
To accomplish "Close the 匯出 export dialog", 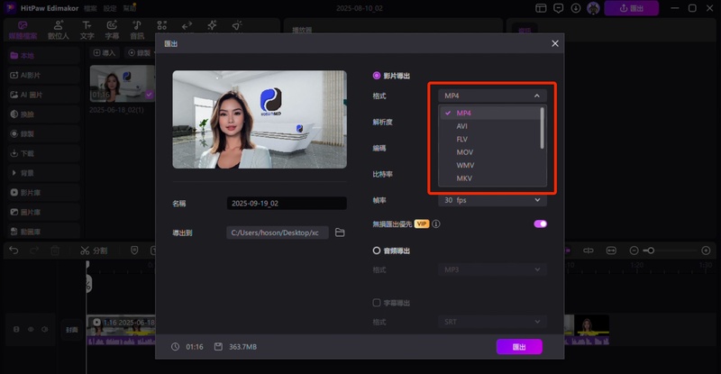I will tap(554, 43).
